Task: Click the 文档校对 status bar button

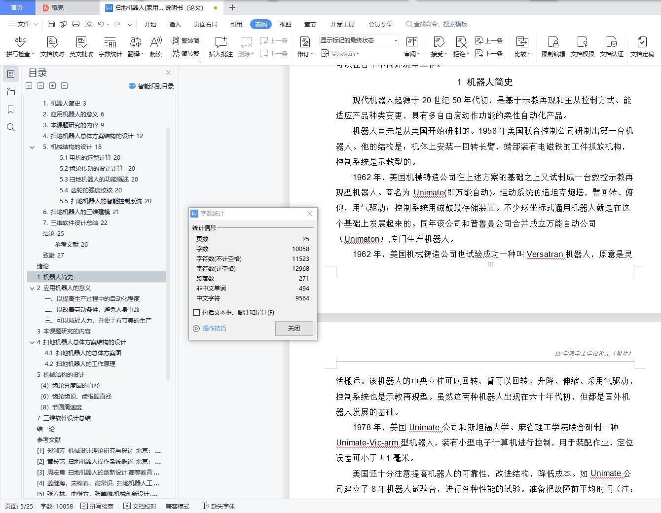Action: [x=140, y=507]
